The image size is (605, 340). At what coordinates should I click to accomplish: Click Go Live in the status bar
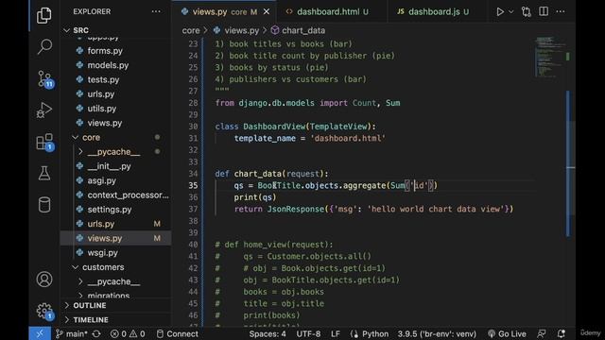click(x=507, y=333)
